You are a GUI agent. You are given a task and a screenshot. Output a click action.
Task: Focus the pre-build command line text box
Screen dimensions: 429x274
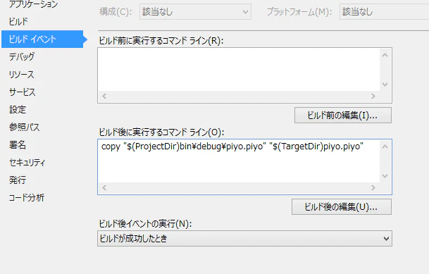point(239,70)
